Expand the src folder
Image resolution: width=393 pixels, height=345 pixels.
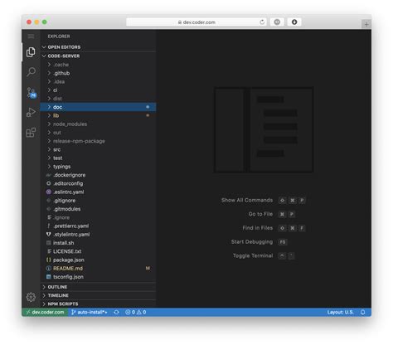[99, 149]
